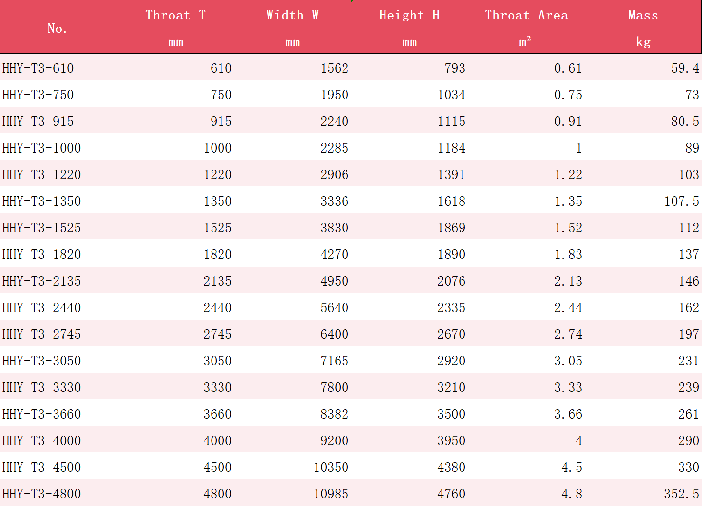702x506 pixels.
Task: Click model cell HHY-T3-3660
Action: click(41, 414)
